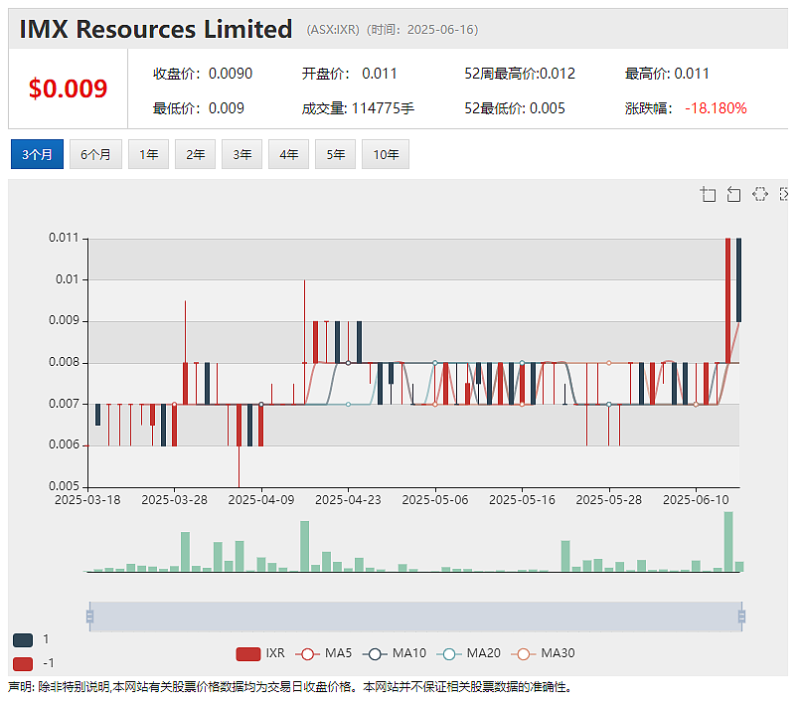Viewport: 800px width, 706px height.
Task: Click the last dark candlestick at chart right edge
Action: (738, 279)
